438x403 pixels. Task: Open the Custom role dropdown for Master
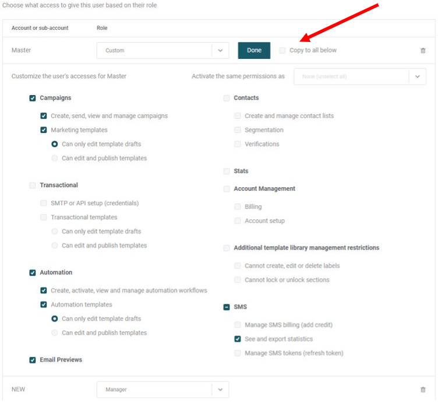pos(163,50)
